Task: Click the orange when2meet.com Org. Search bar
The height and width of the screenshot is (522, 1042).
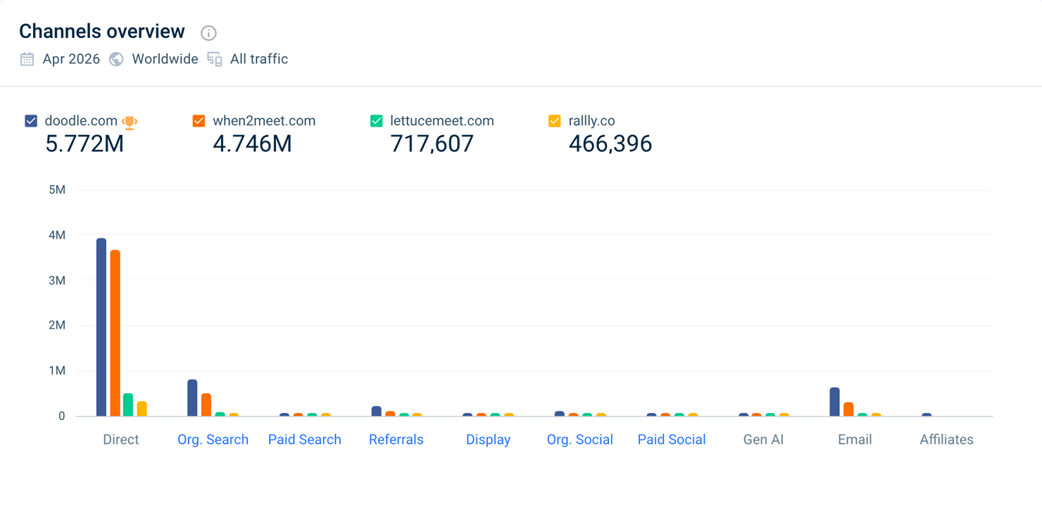Action: click(206, 405)
